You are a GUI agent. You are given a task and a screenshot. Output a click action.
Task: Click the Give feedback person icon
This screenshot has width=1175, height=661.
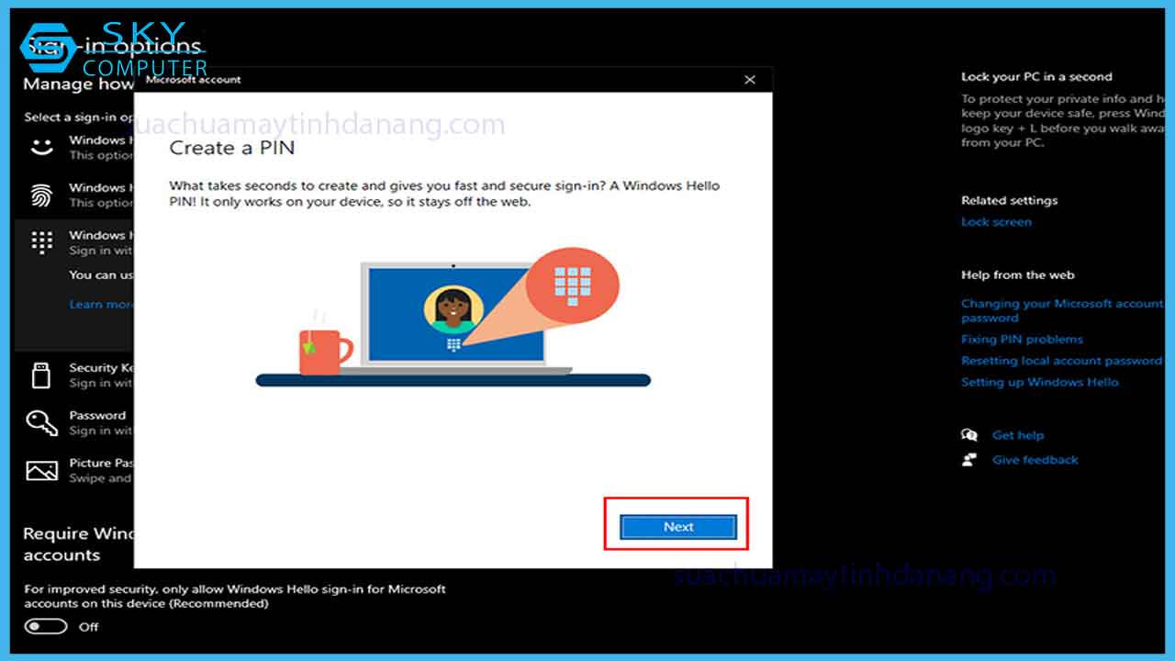coord(969,459)
